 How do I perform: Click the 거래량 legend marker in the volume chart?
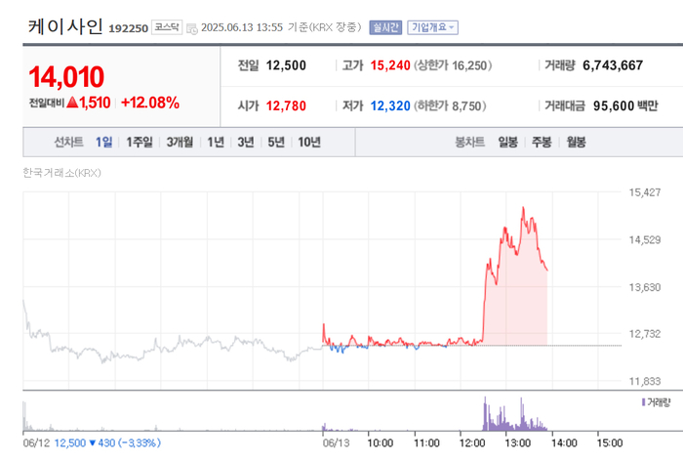tap(644, 402)
